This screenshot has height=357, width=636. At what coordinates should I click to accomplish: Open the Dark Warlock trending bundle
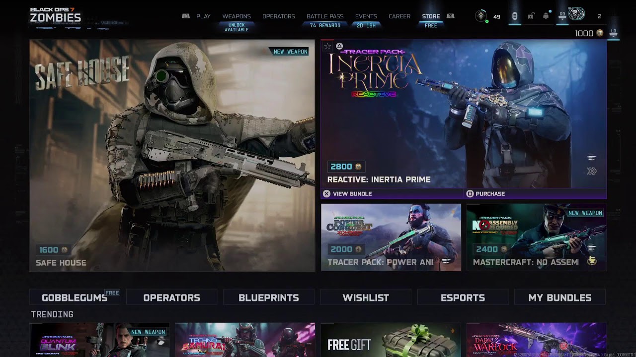click(x=537, y=340)
